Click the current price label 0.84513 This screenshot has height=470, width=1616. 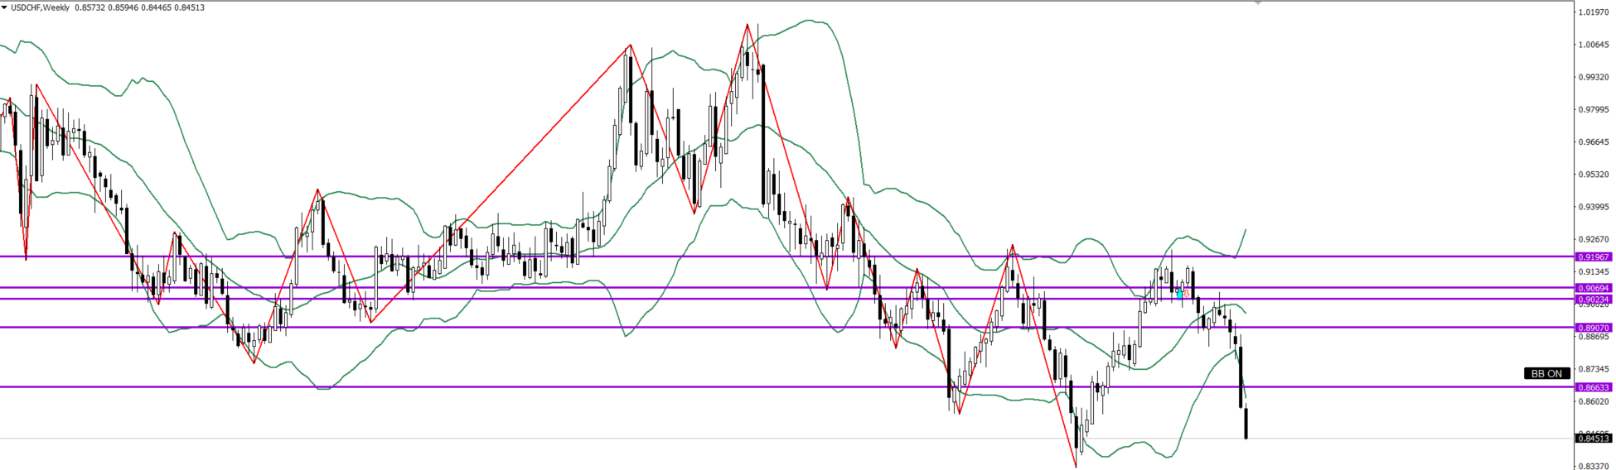[x=1594, y=439]
